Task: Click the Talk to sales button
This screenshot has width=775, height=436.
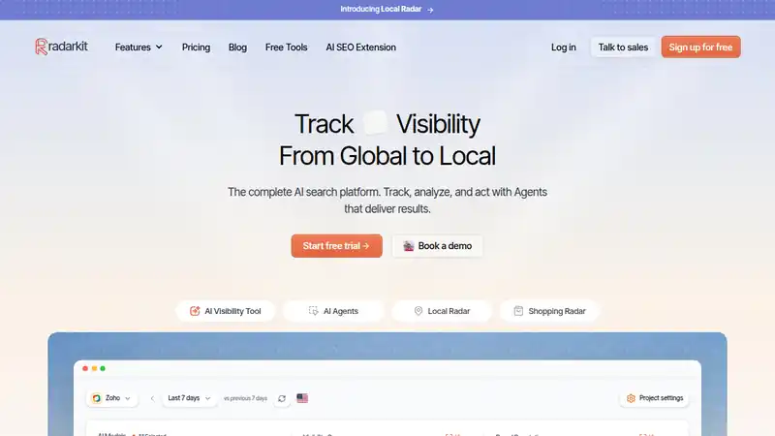Action: click(623, 47)
